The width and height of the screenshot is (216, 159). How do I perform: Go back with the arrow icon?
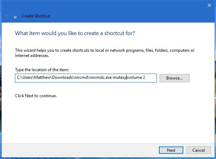[x=7, y=16]
